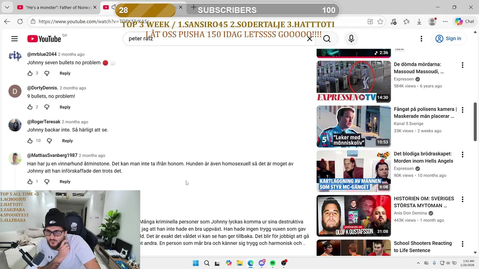Open @DortyDennis. channel name link

43,88
